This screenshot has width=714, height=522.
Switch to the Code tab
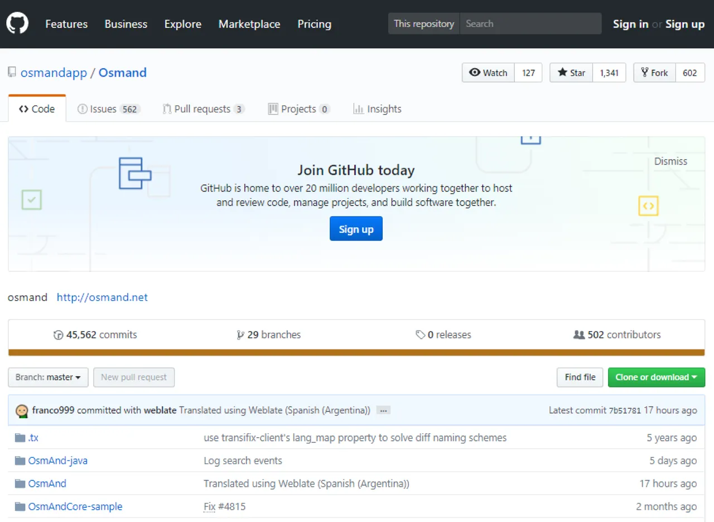[x=37, y=109]
